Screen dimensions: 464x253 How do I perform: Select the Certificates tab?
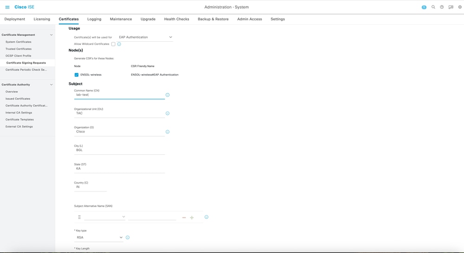click(69, 19)
